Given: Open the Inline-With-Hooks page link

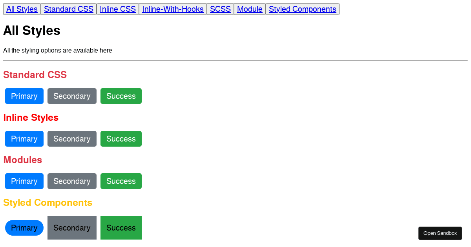Looking at the screenshot, I should point(173,9).
